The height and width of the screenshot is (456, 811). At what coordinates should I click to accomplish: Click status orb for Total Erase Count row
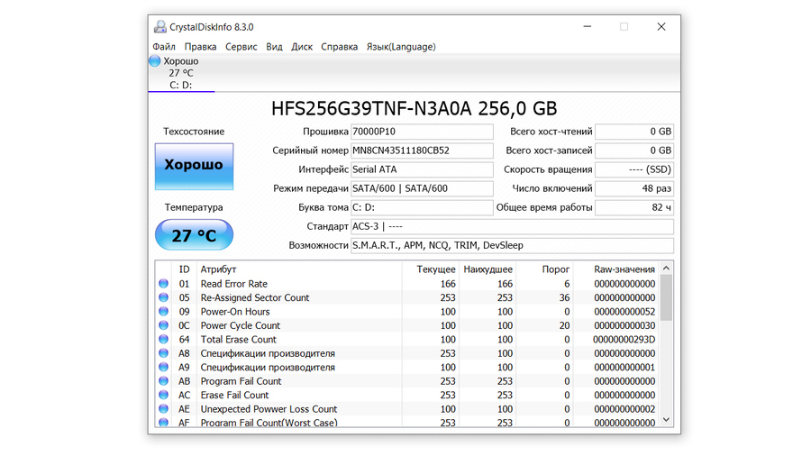tap(163, 339)
